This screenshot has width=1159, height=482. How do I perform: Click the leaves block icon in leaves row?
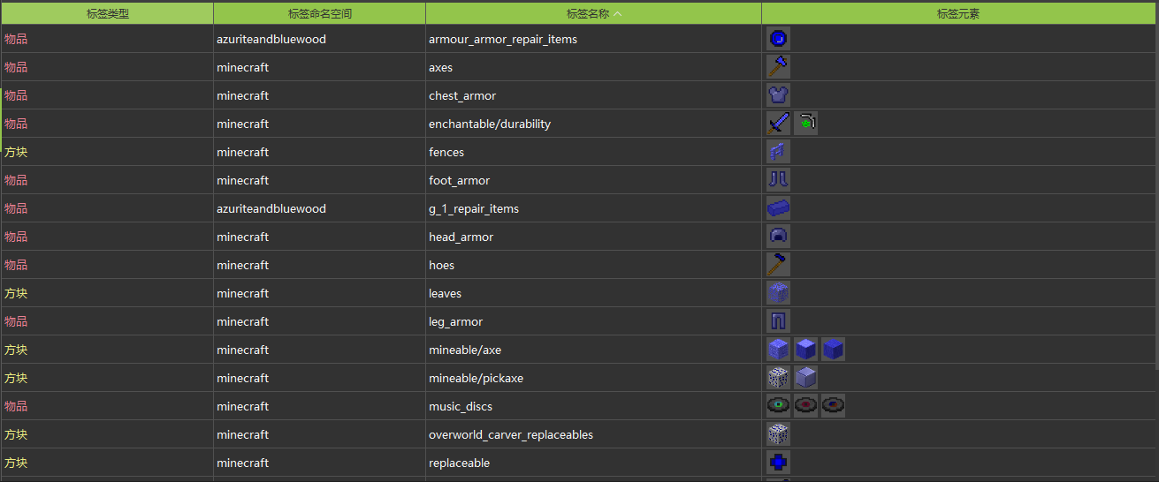point(778,293)
